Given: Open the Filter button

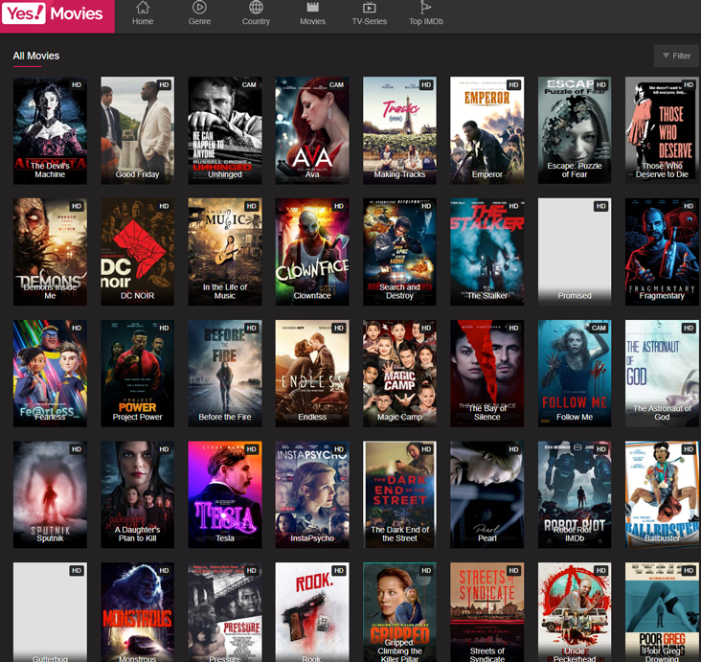Looking at the screenshot, I should point(676,56).
